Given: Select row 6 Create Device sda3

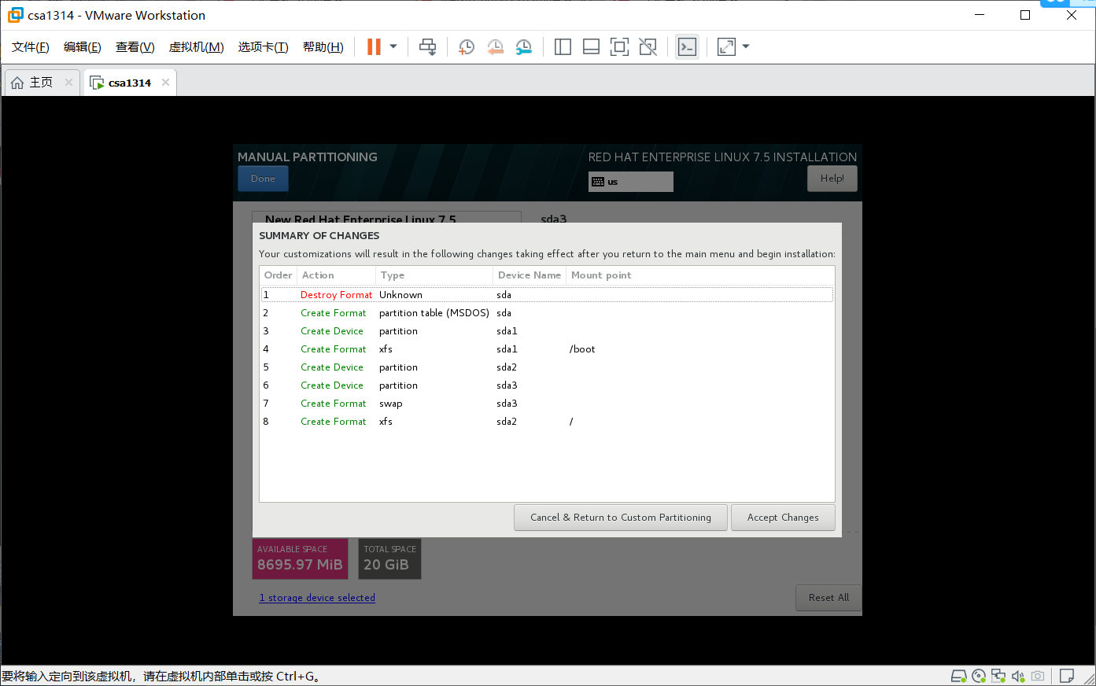Looking at the screenshot, I should click(547, 385).
